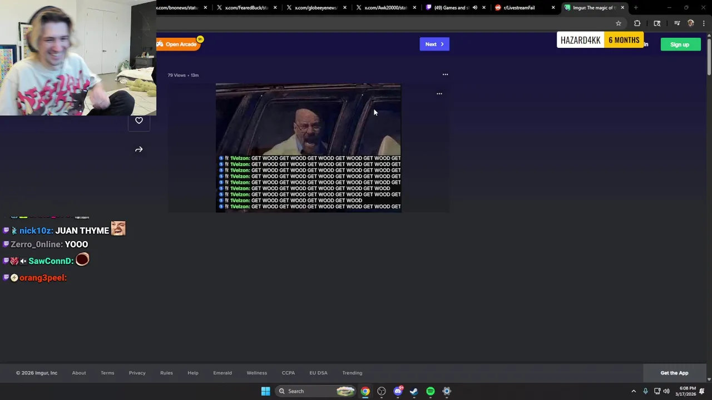Click the Open Arcade button
The height and width of the screenshot is (400, 712).
[x=177, y=44]
